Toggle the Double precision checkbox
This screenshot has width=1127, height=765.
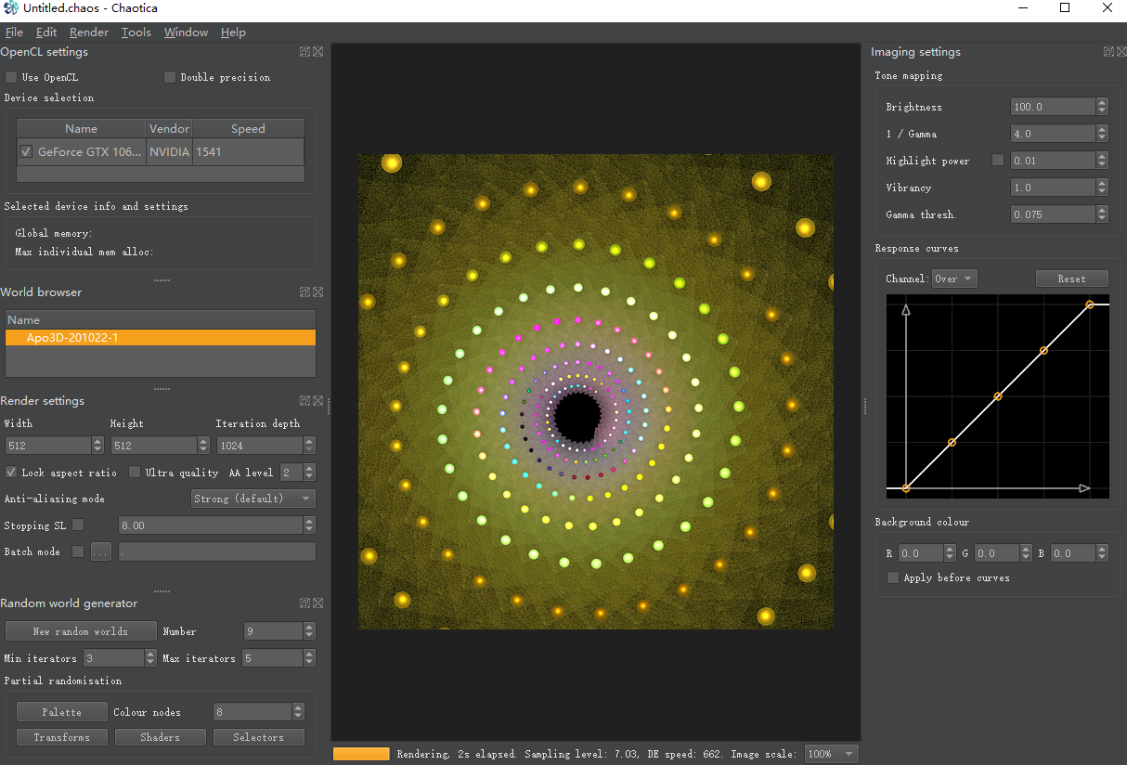pyautogui.click(x=170, y=77)
